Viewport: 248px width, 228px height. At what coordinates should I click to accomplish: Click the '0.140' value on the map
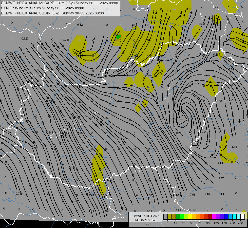(x=218, y=101)
